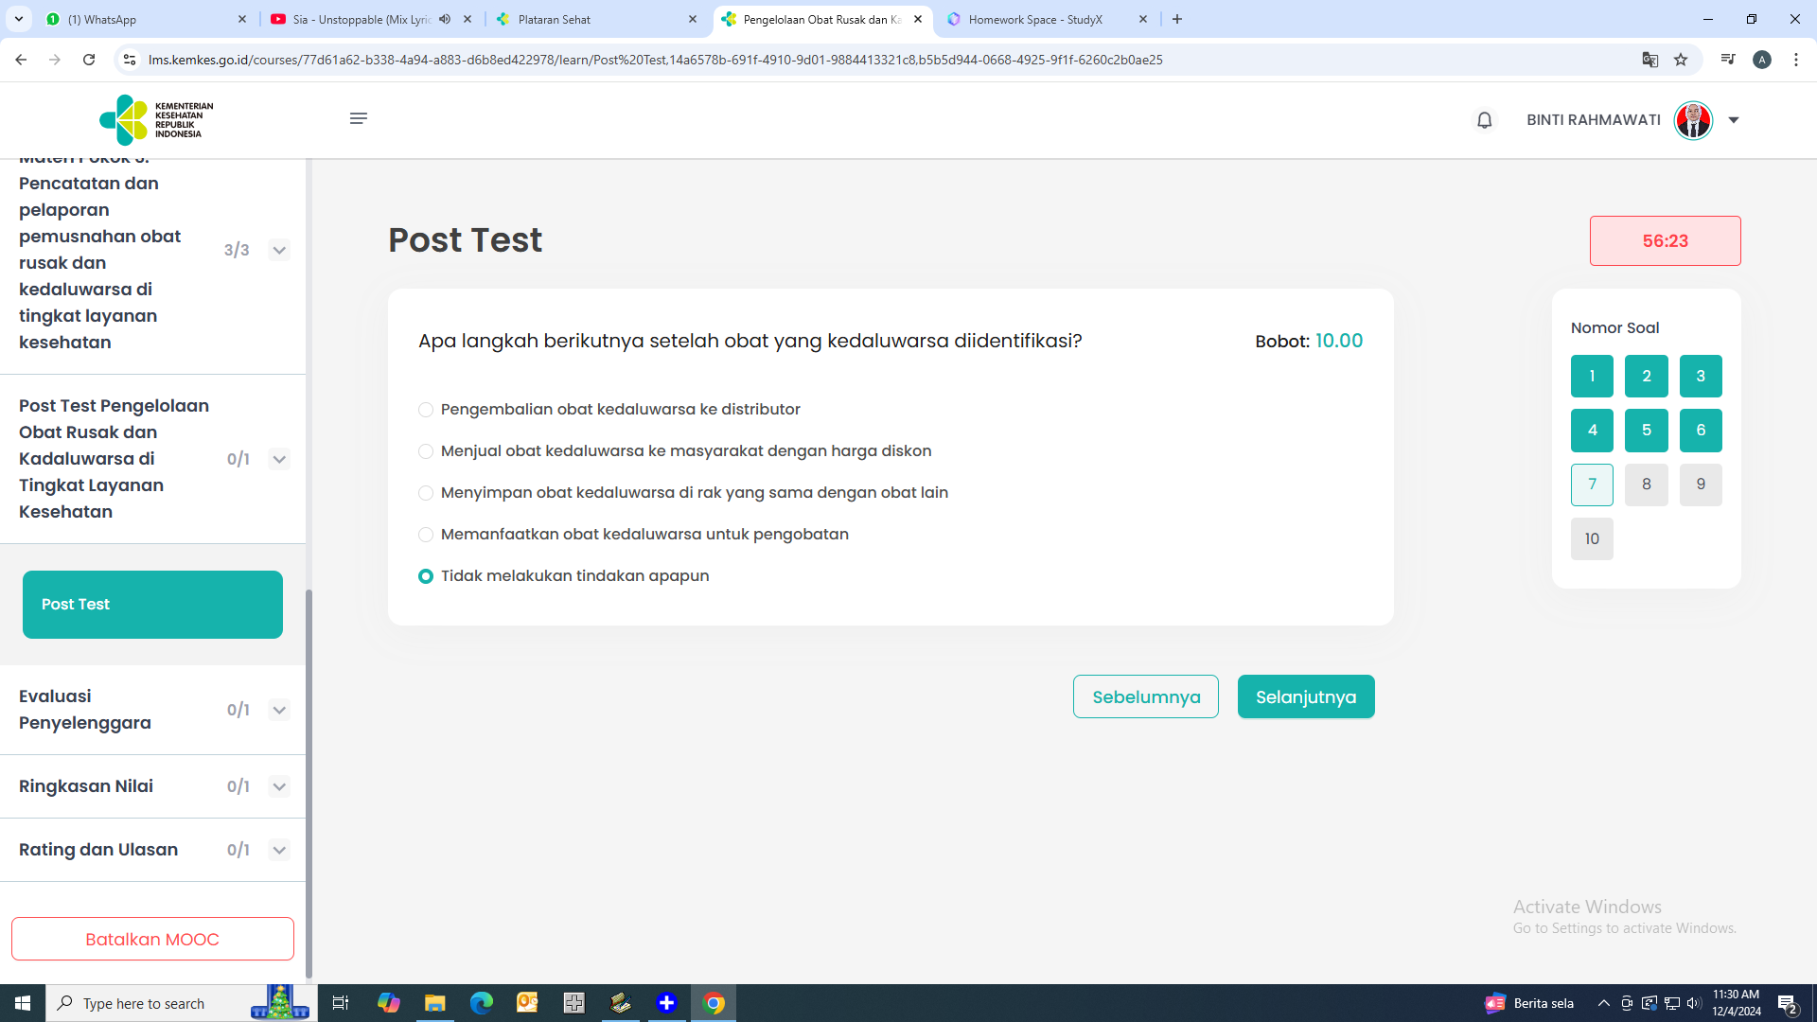Launch Microsoft Edge from the taskbar
This screenshot has height=1022, width=1817.
[x=482, y=1003]
